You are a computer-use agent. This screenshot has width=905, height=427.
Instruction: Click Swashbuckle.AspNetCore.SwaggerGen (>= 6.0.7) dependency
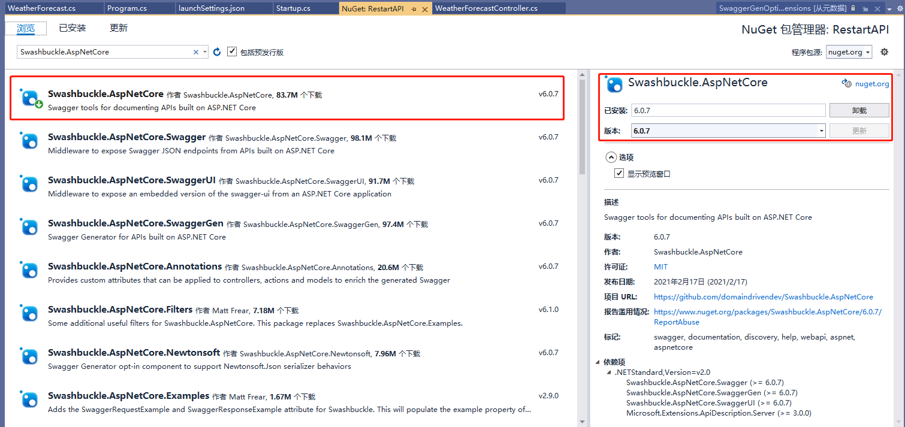coord(712,393)
